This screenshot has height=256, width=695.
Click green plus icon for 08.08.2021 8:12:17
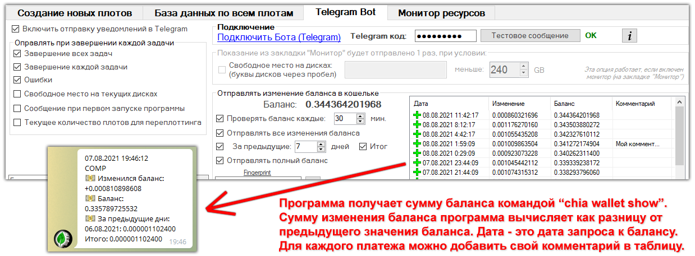click(417, 124)
